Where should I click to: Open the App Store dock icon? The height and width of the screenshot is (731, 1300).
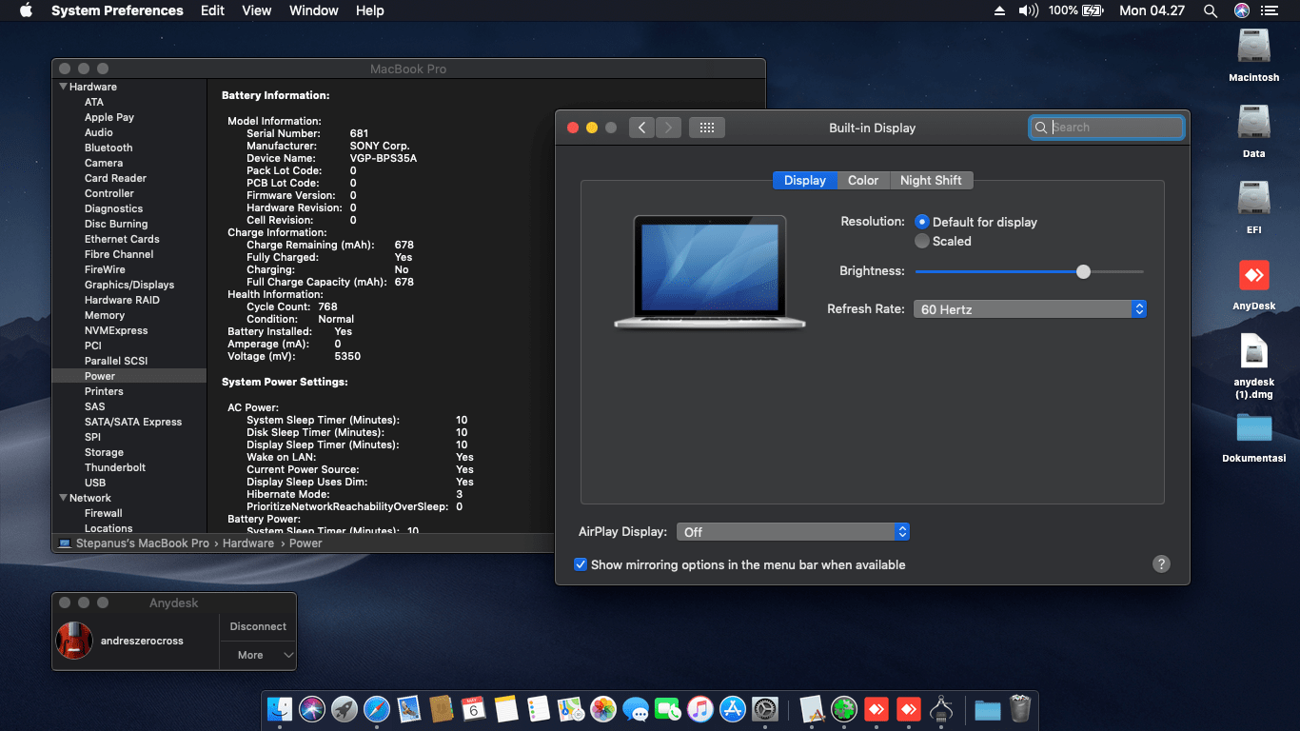pos(733,709)
